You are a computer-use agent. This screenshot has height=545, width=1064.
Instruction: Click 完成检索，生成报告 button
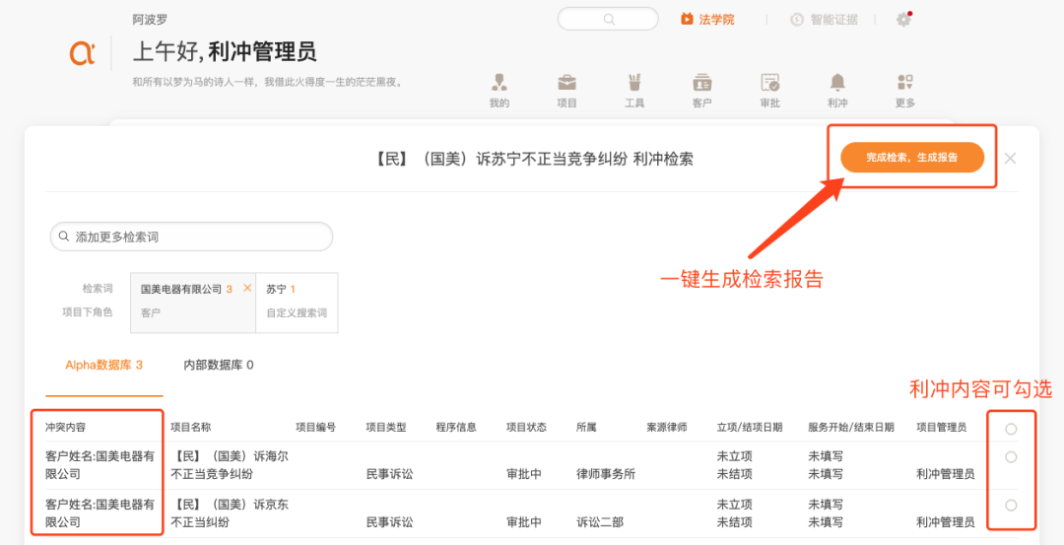coord(911,158)
